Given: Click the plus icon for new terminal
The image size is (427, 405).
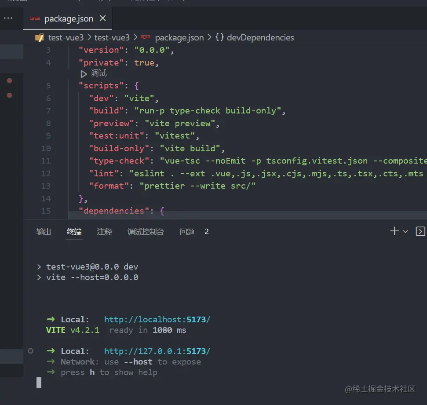Looking at the screenshot, I should click(x=394, y=231).
